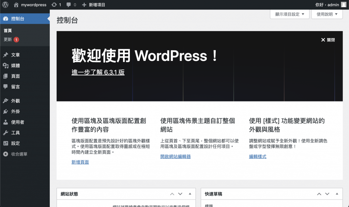Open 設定 settings menu label

[16, 143]
